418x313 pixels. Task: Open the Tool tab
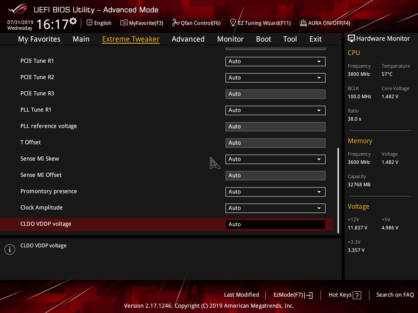pyautogui.click(x=290, y=39)
